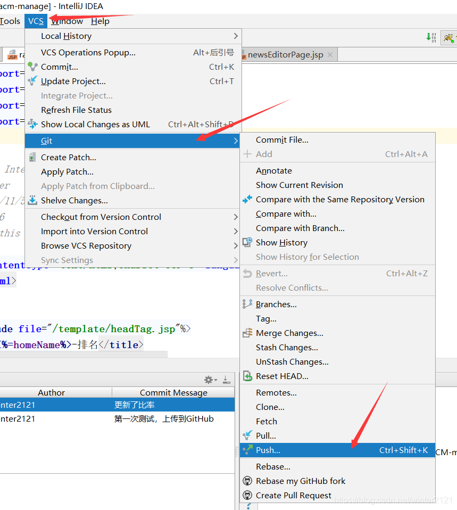Select commit row '更新了比率'
457x510 pixels.
(118, 405)
